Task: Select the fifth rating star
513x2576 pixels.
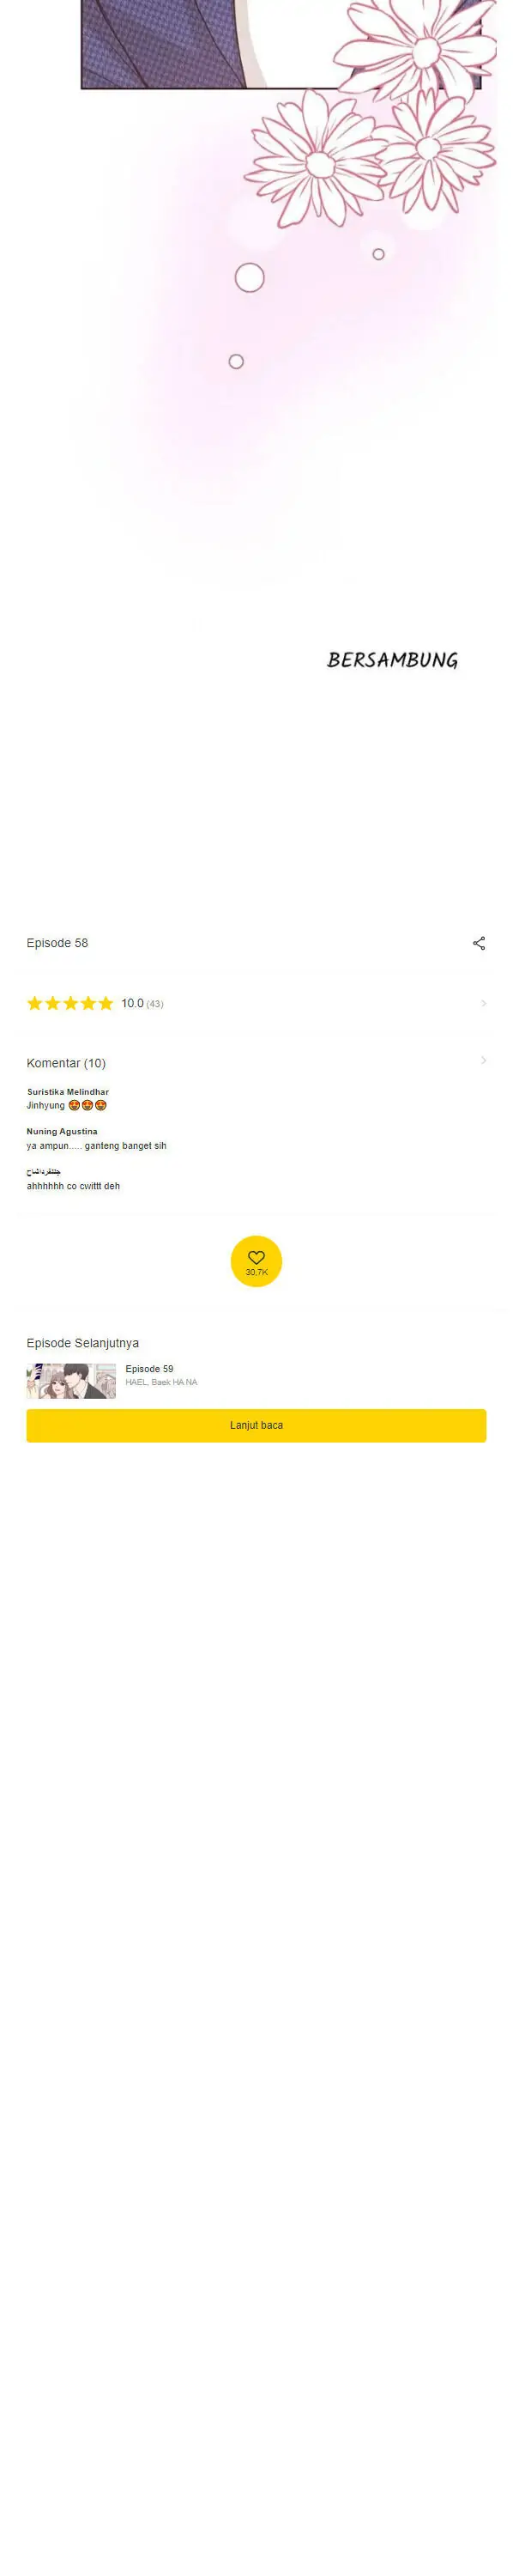Action: click(x=106, y=1003)
